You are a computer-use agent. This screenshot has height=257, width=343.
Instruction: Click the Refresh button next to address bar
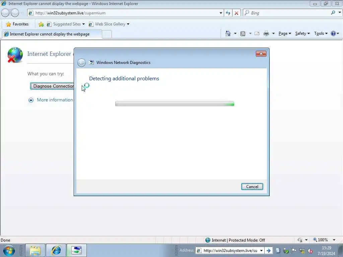228,13
